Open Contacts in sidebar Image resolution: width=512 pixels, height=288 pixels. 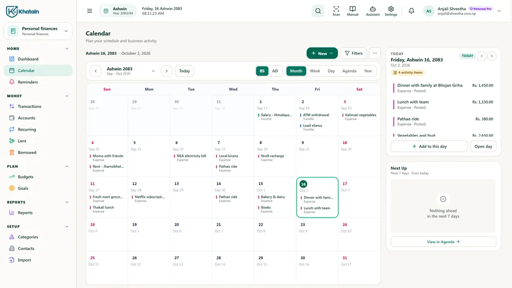[38, 249]
